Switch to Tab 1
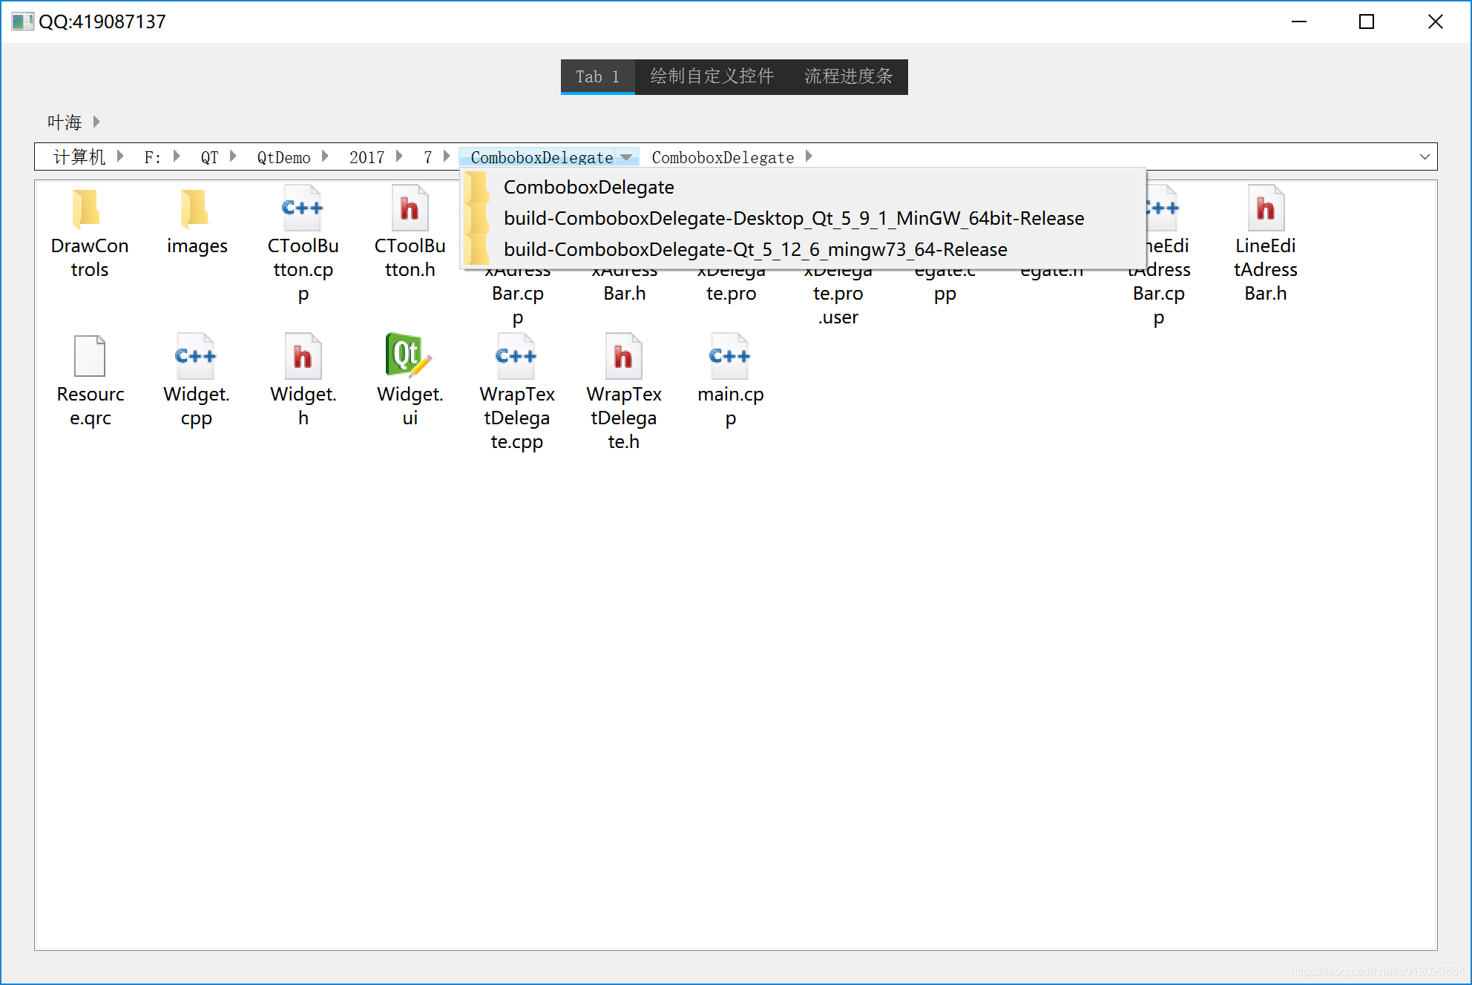Viewport: 1472px width, 985px height. [x=598, y=76]
